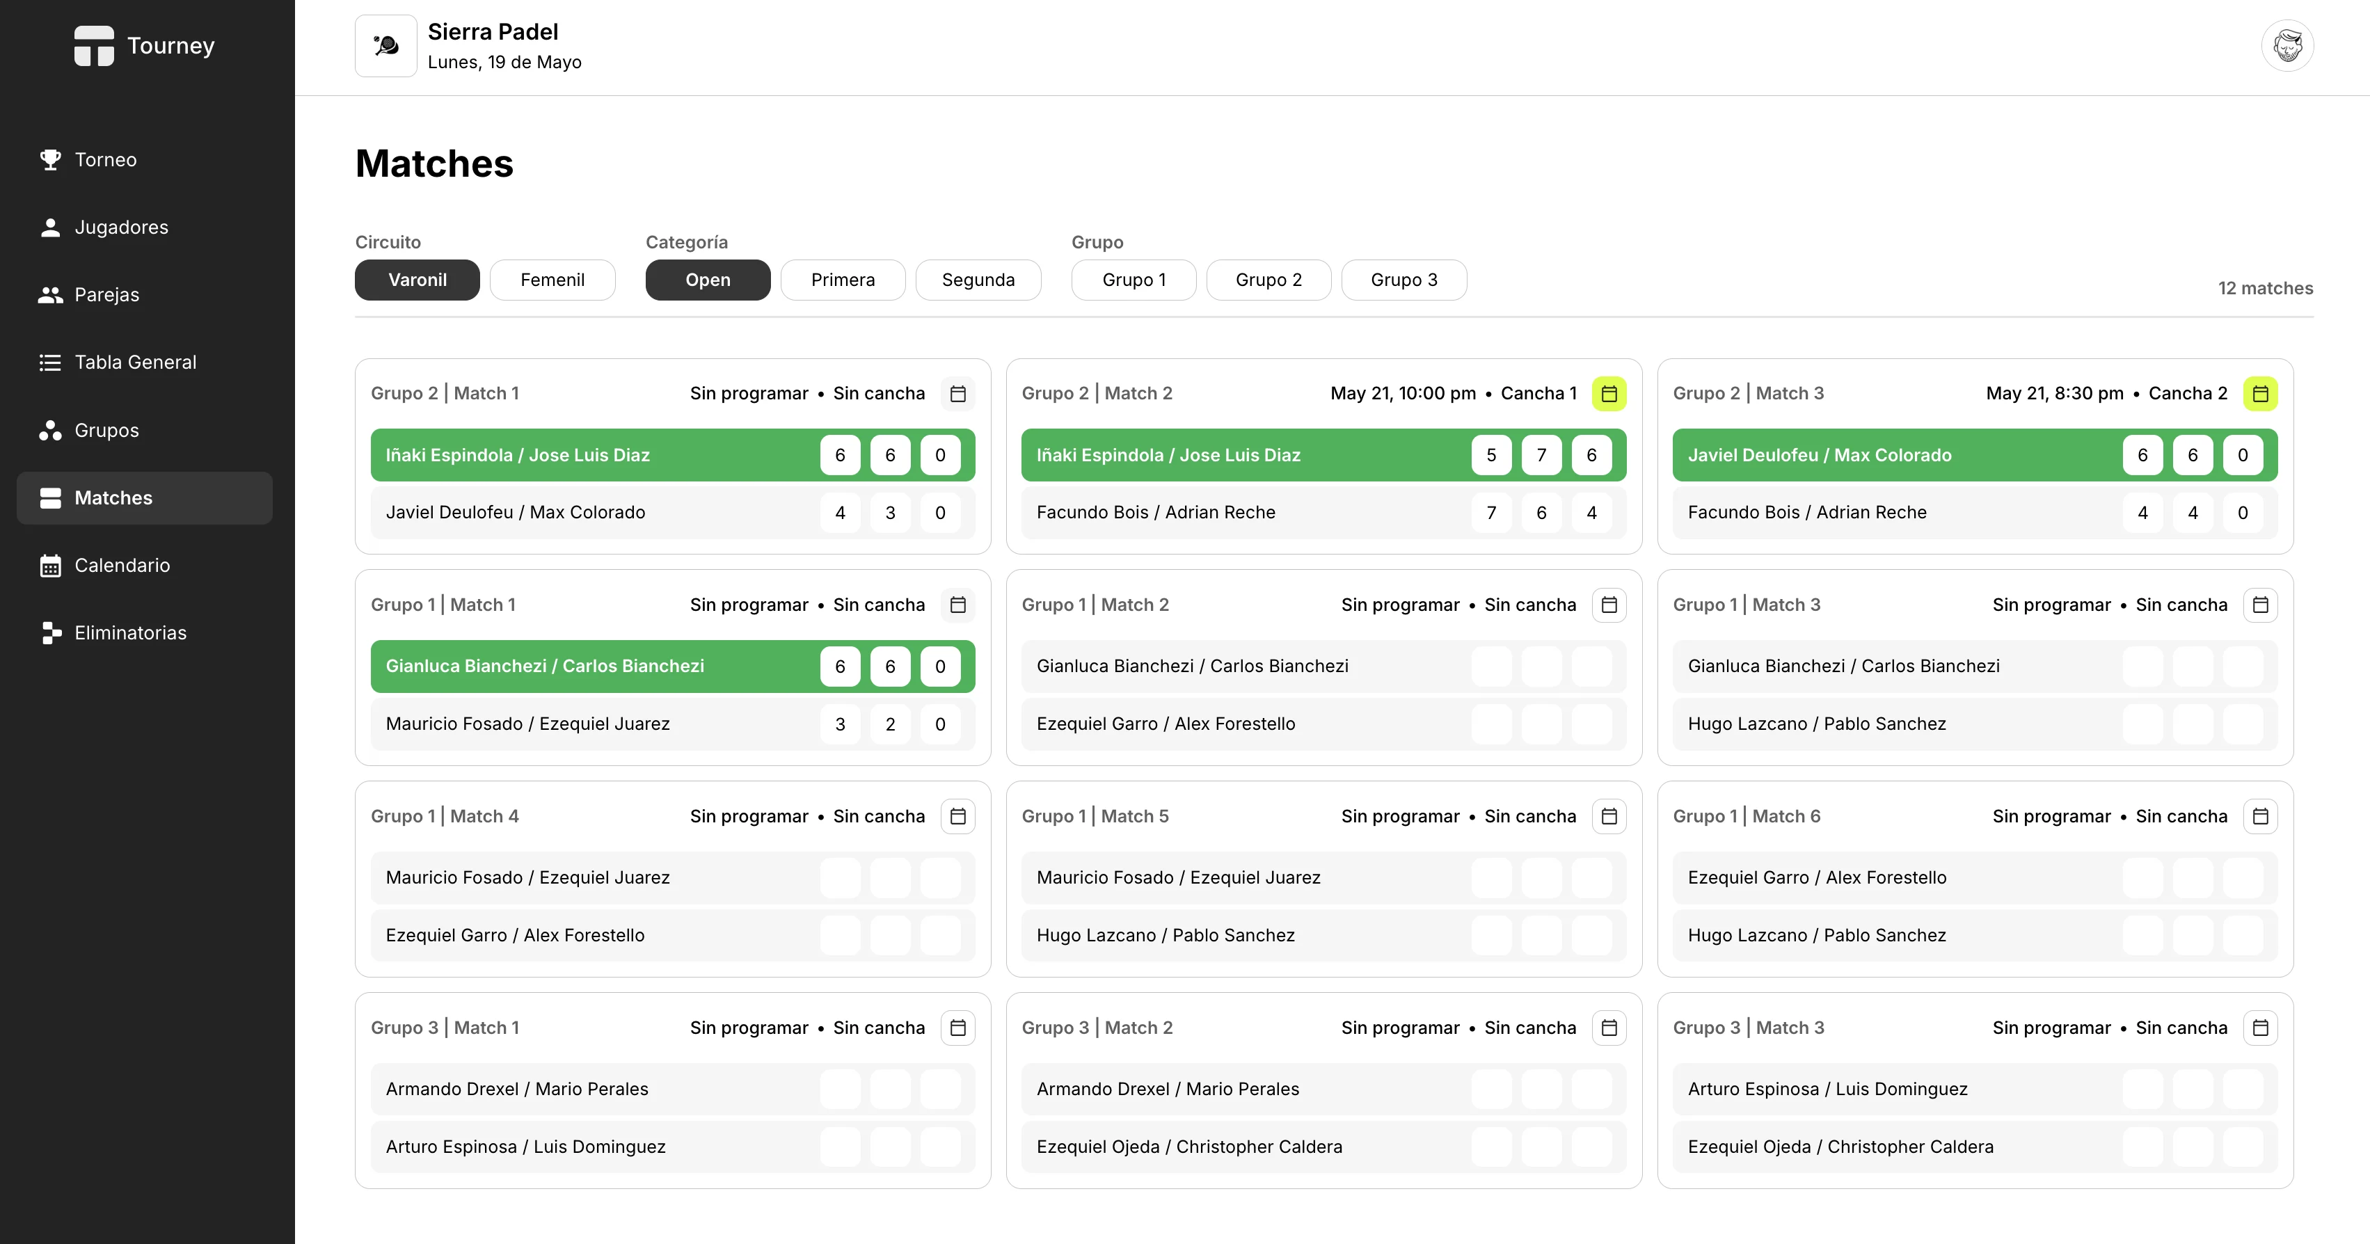
Task: Schedule Grupo 1 Match 6 via calendar icon
Action: [2261, 816]
